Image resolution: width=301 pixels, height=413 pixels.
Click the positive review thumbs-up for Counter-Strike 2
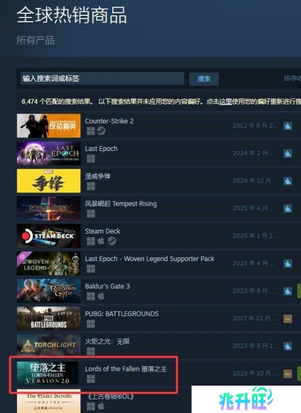[287, 126]
